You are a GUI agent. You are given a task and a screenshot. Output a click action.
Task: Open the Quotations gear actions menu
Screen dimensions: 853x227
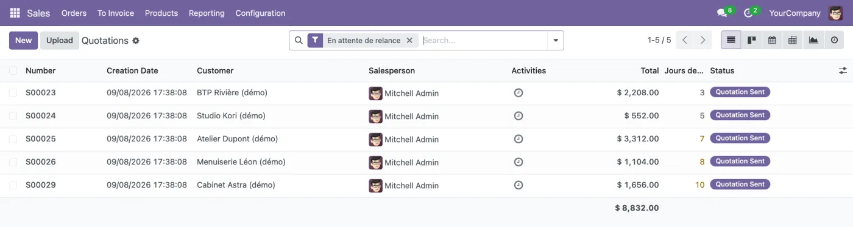click(x=136, y=41)
